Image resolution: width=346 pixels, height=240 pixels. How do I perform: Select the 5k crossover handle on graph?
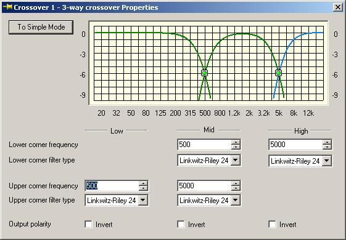tap(279, 73)
